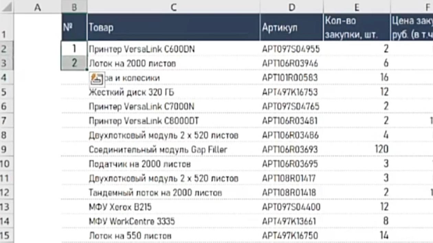The width and height of the screenshot is (433, 243).
Task: Select row 3 header
Action: coord(7,63)
